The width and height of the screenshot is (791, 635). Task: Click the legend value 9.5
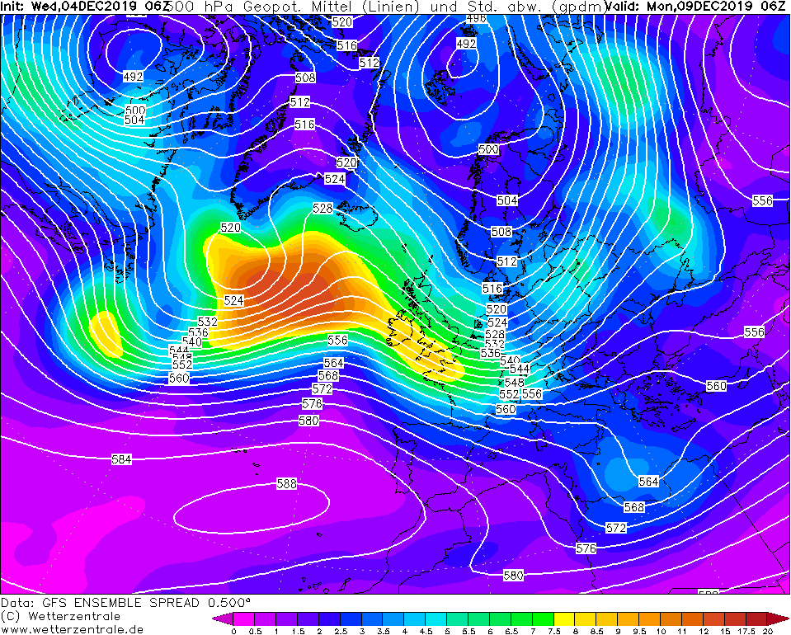(640, 631)
